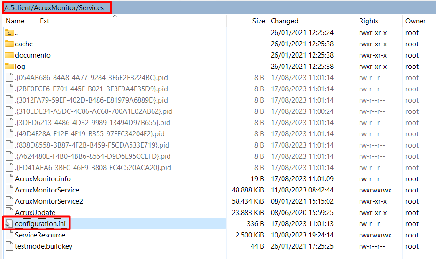Select file .{054AB686-84A8-4A77-9284-3F6E2E3224BC}.pid
This screenshot has width=436, height=259.
[91, 78]
